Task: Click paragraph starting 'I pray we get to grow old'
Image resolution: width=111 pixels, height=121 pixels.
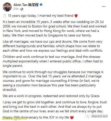Action: click(55, 107)
